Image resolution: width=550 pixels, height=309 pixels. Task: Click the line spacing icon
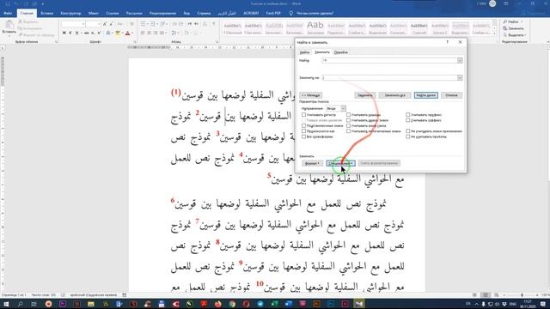pos(174,33)
